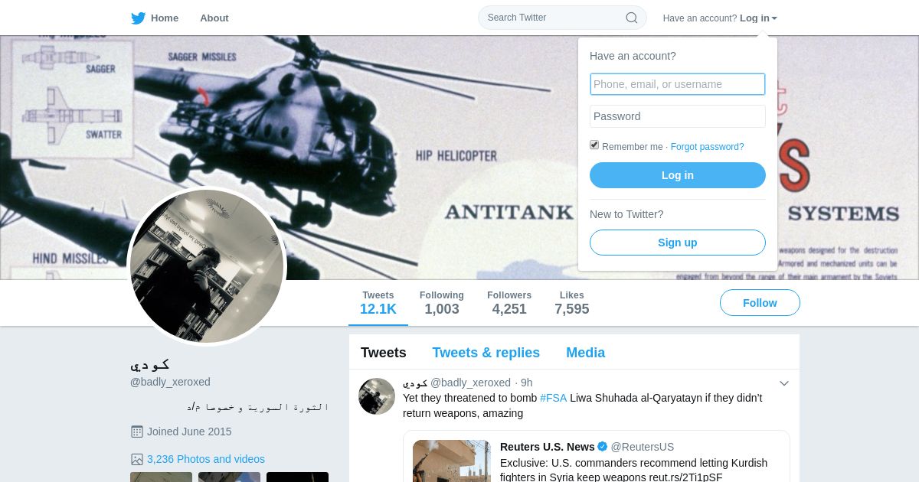Open the tweet options chevron menu
Screen dimensions: 919x482
(x=784, y=383)
